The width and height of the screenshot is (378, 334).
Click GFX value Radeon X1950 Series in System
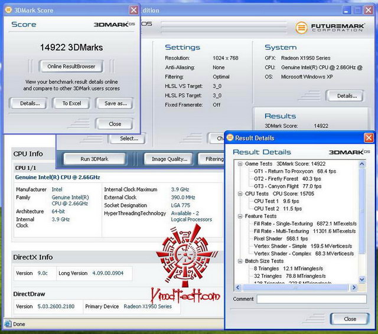(x=306, y=58)
